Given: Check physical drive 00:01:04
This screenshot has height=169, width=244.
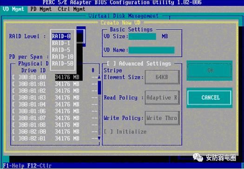Looking at the screenshot, I should [16, 104].
